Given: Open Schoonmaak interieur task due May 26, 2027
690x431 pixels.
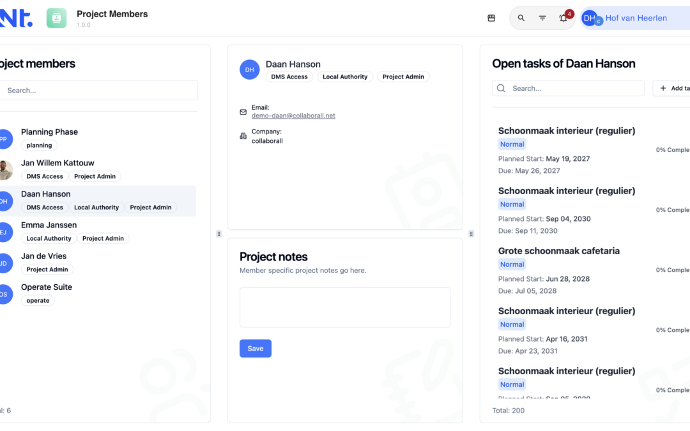Looking at the screenshot, I should [x=566, y=131].
